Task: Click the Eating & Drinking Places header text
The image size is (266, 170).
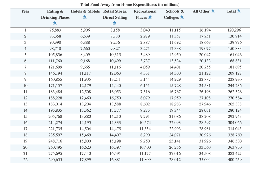Action: coord(55,14)
